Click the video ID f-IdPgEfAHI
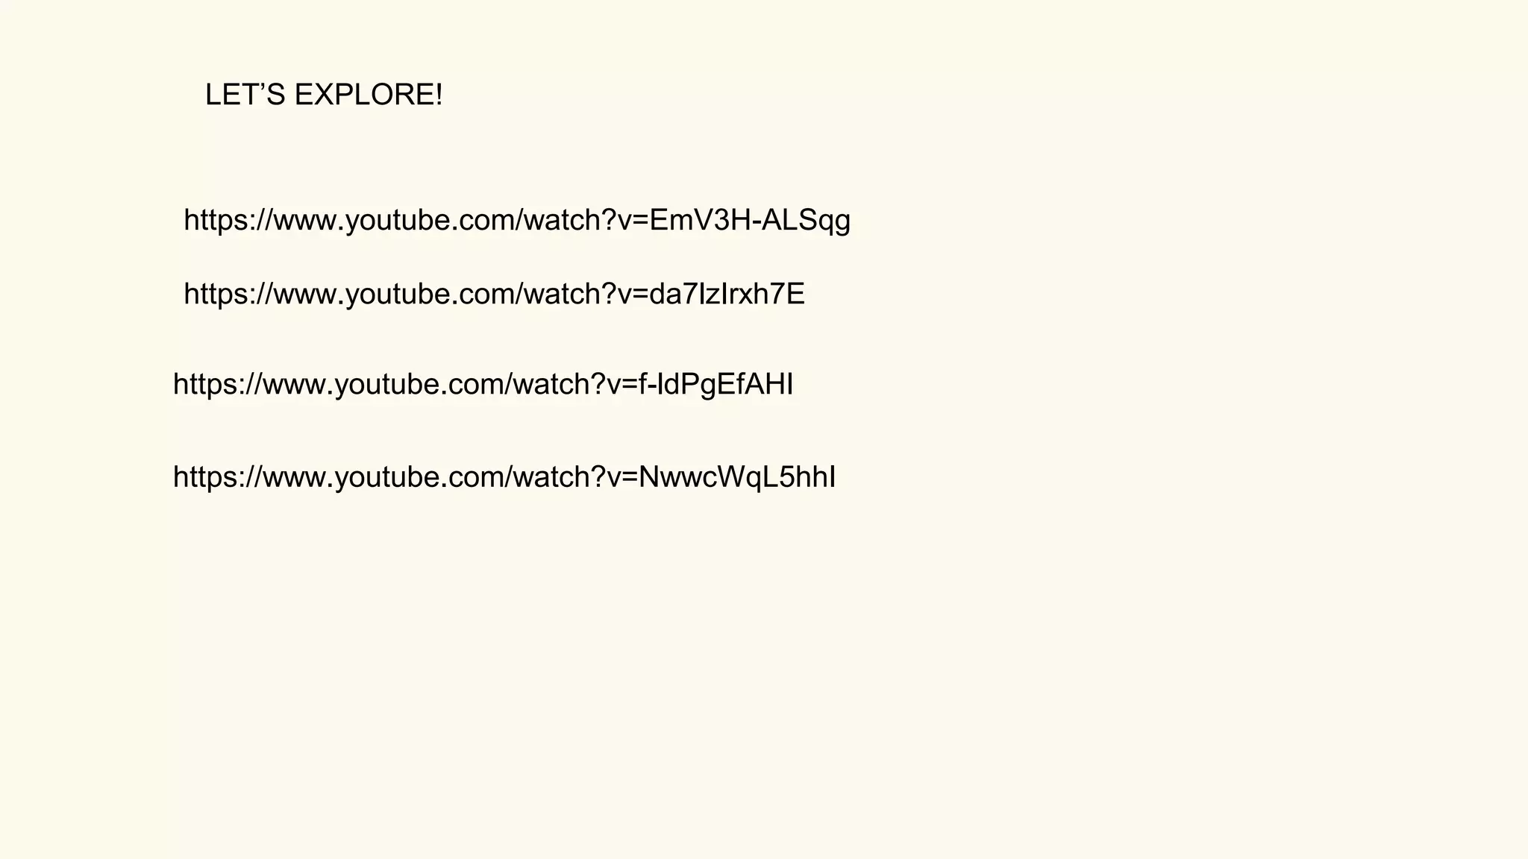1528x859 pixels. [716, 385]
